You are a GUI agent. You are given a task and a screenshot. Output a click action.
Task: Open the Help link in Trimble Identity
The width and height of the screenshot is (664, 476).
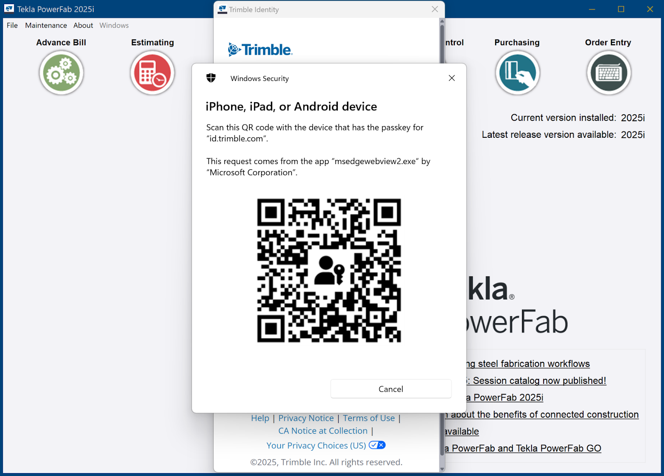point(260,418)
